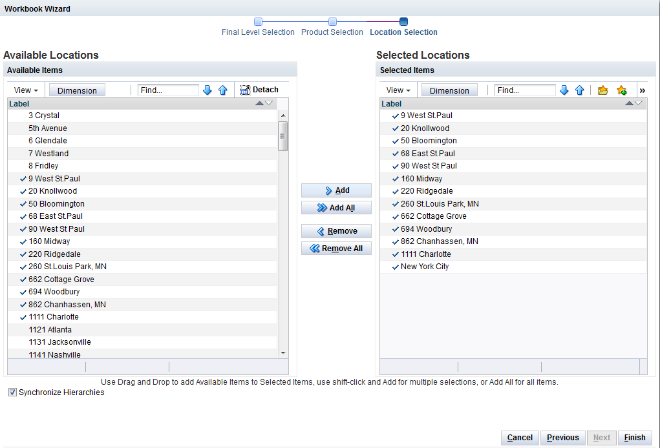This screenshot has height=448, width=660.
Task: Click the star favorite icon in Selected Items toolbar
Action: pyautogui.click(x=622, y=90)
